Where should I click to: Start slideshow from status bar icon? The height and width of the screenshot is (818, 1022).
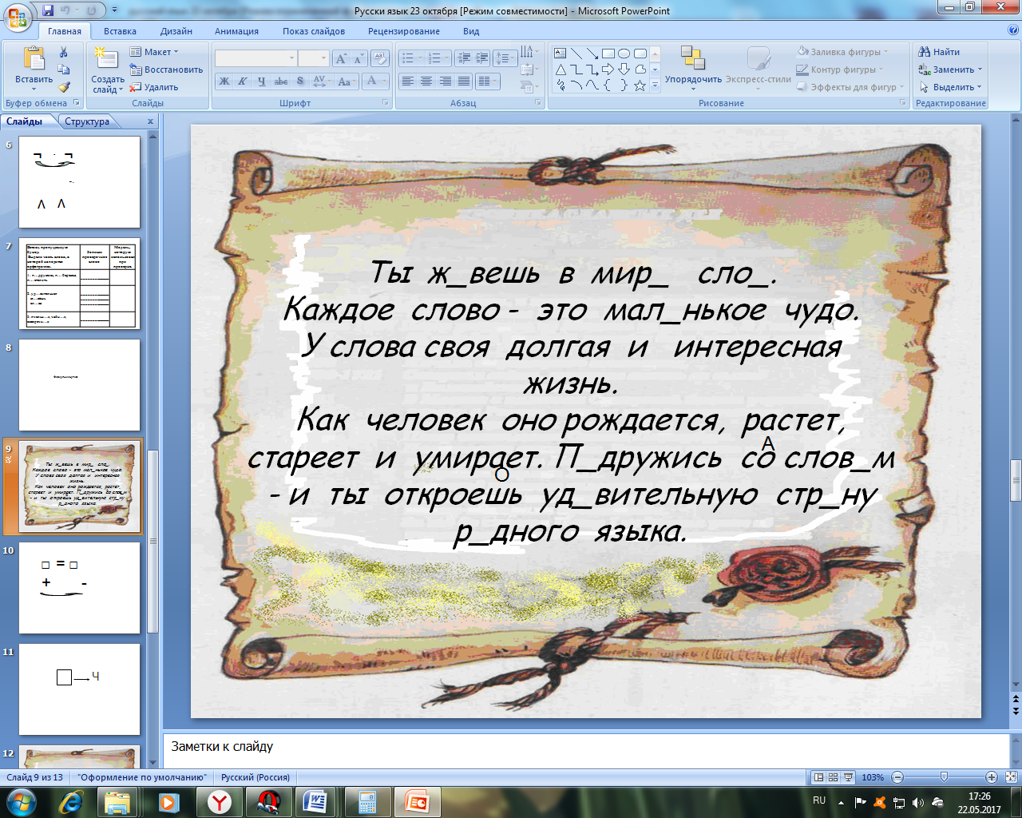pyautogui.click(x=848, y=777)
